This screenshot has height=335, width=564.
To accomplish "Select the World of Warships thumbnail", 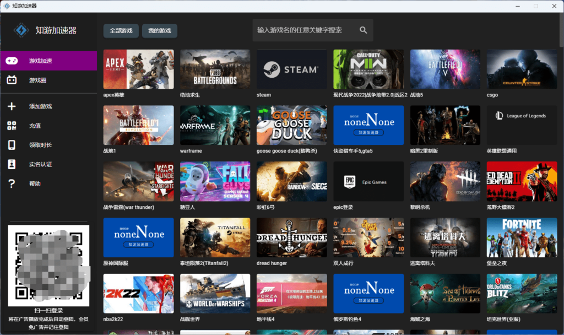I will (x=215, y=294).
